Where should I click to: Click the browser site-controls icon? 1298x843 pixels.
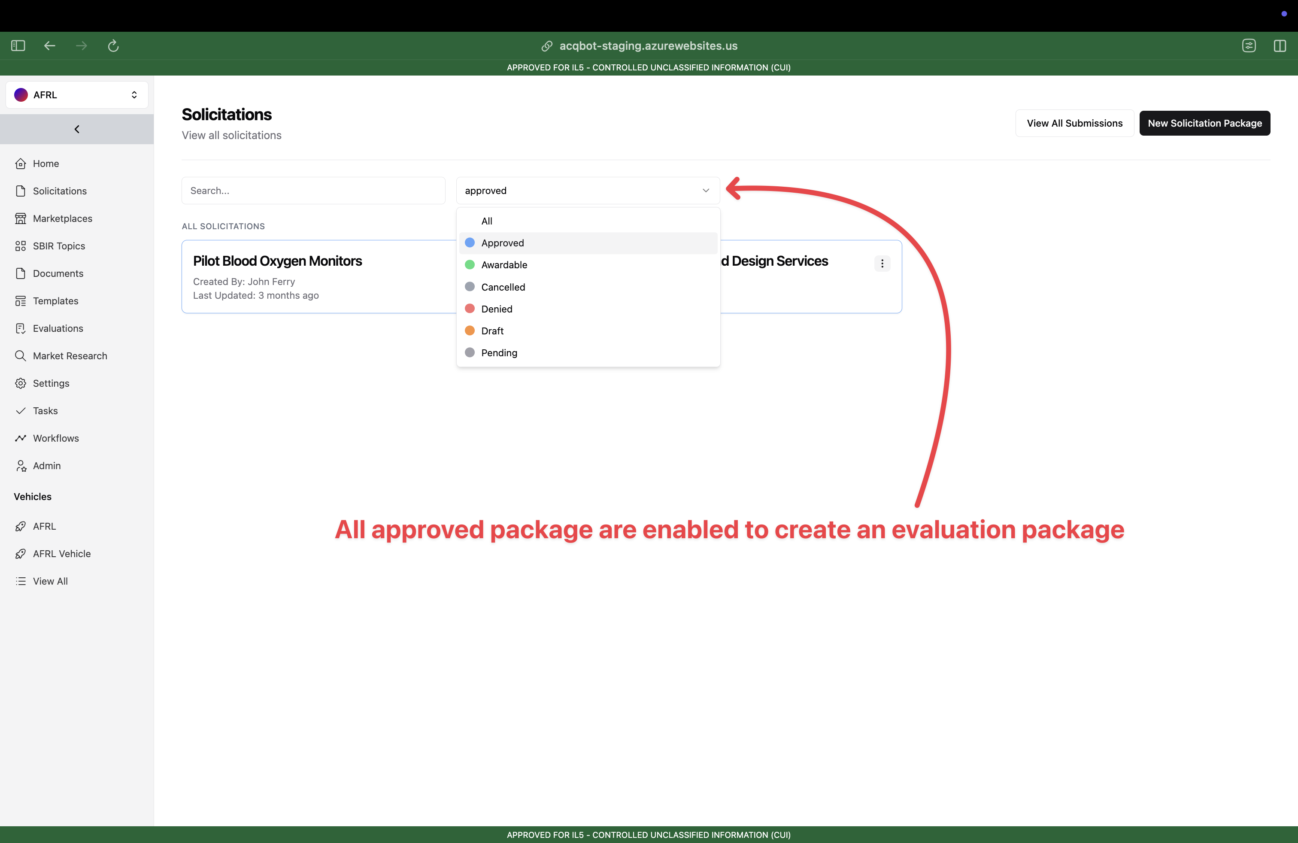click(1249, 46)
